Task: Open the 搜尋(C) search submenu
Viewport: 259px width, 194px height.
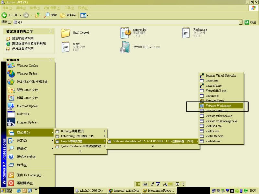Action: click(x=31, y=149)
